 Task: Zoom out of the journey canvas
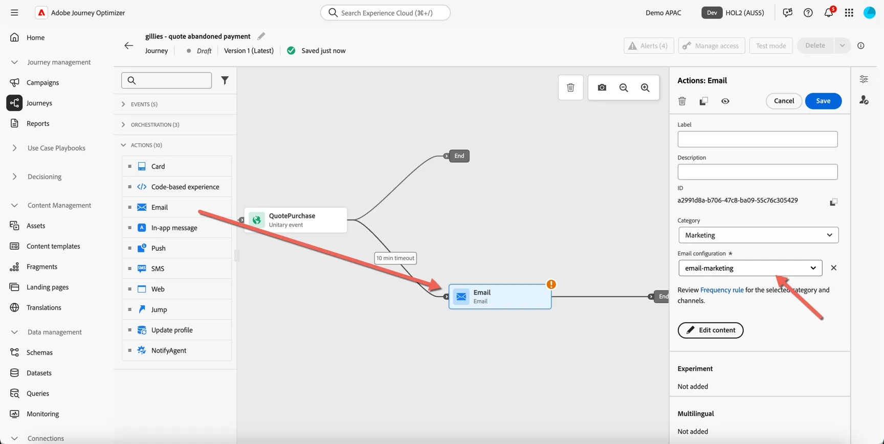[624, 87]
